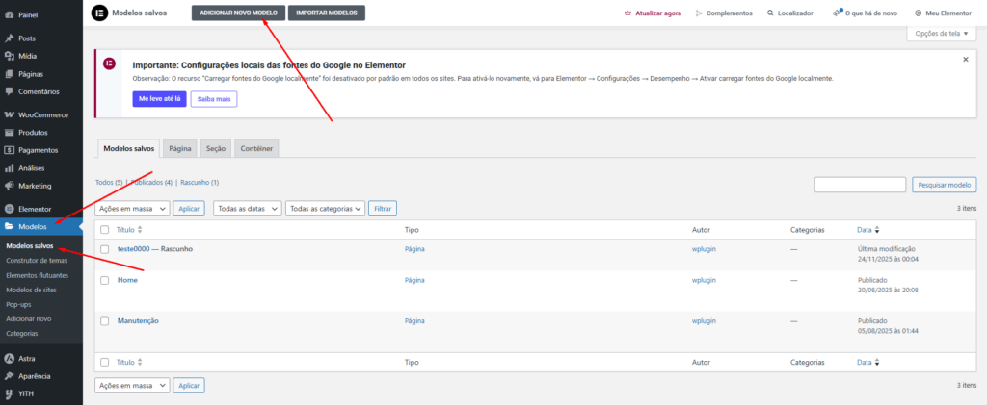Click Saiba mais button
The image size is (987, 405).
point(214,99)
